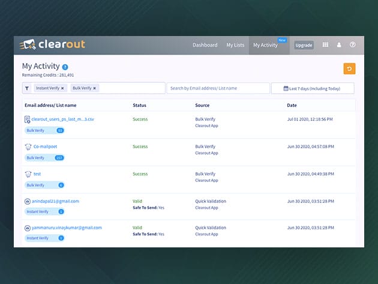Select the My Activity tab
This screenshot has height=284, width=378.
[x=265, y=45]
